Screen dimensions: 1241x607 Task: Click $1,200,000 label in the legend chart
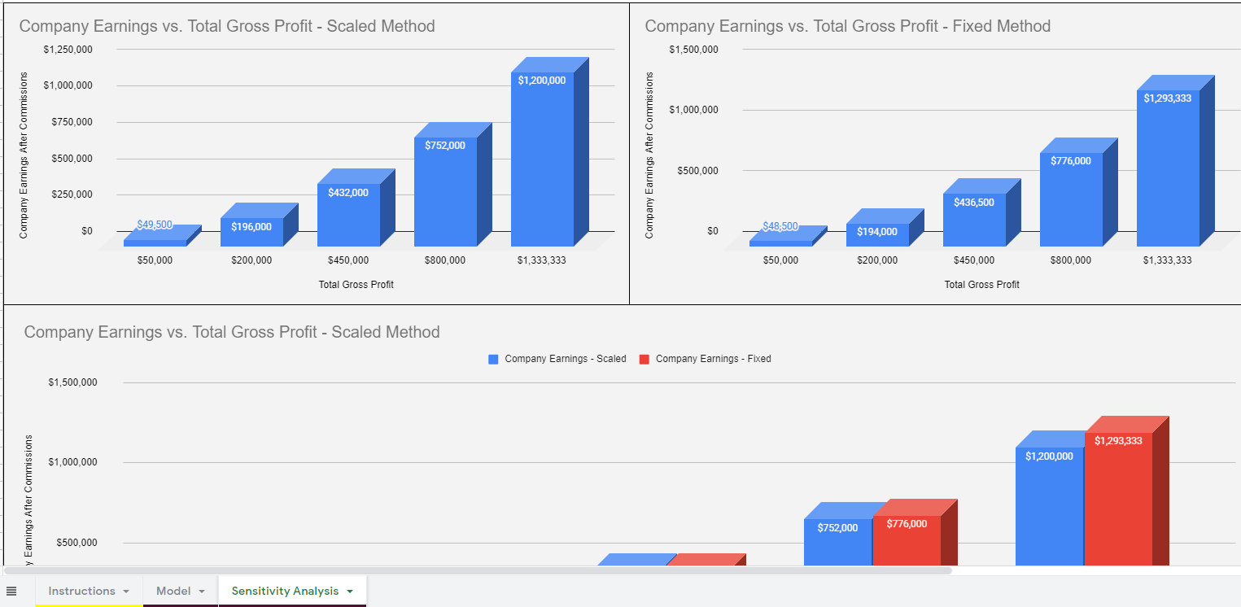[1049, 456]
